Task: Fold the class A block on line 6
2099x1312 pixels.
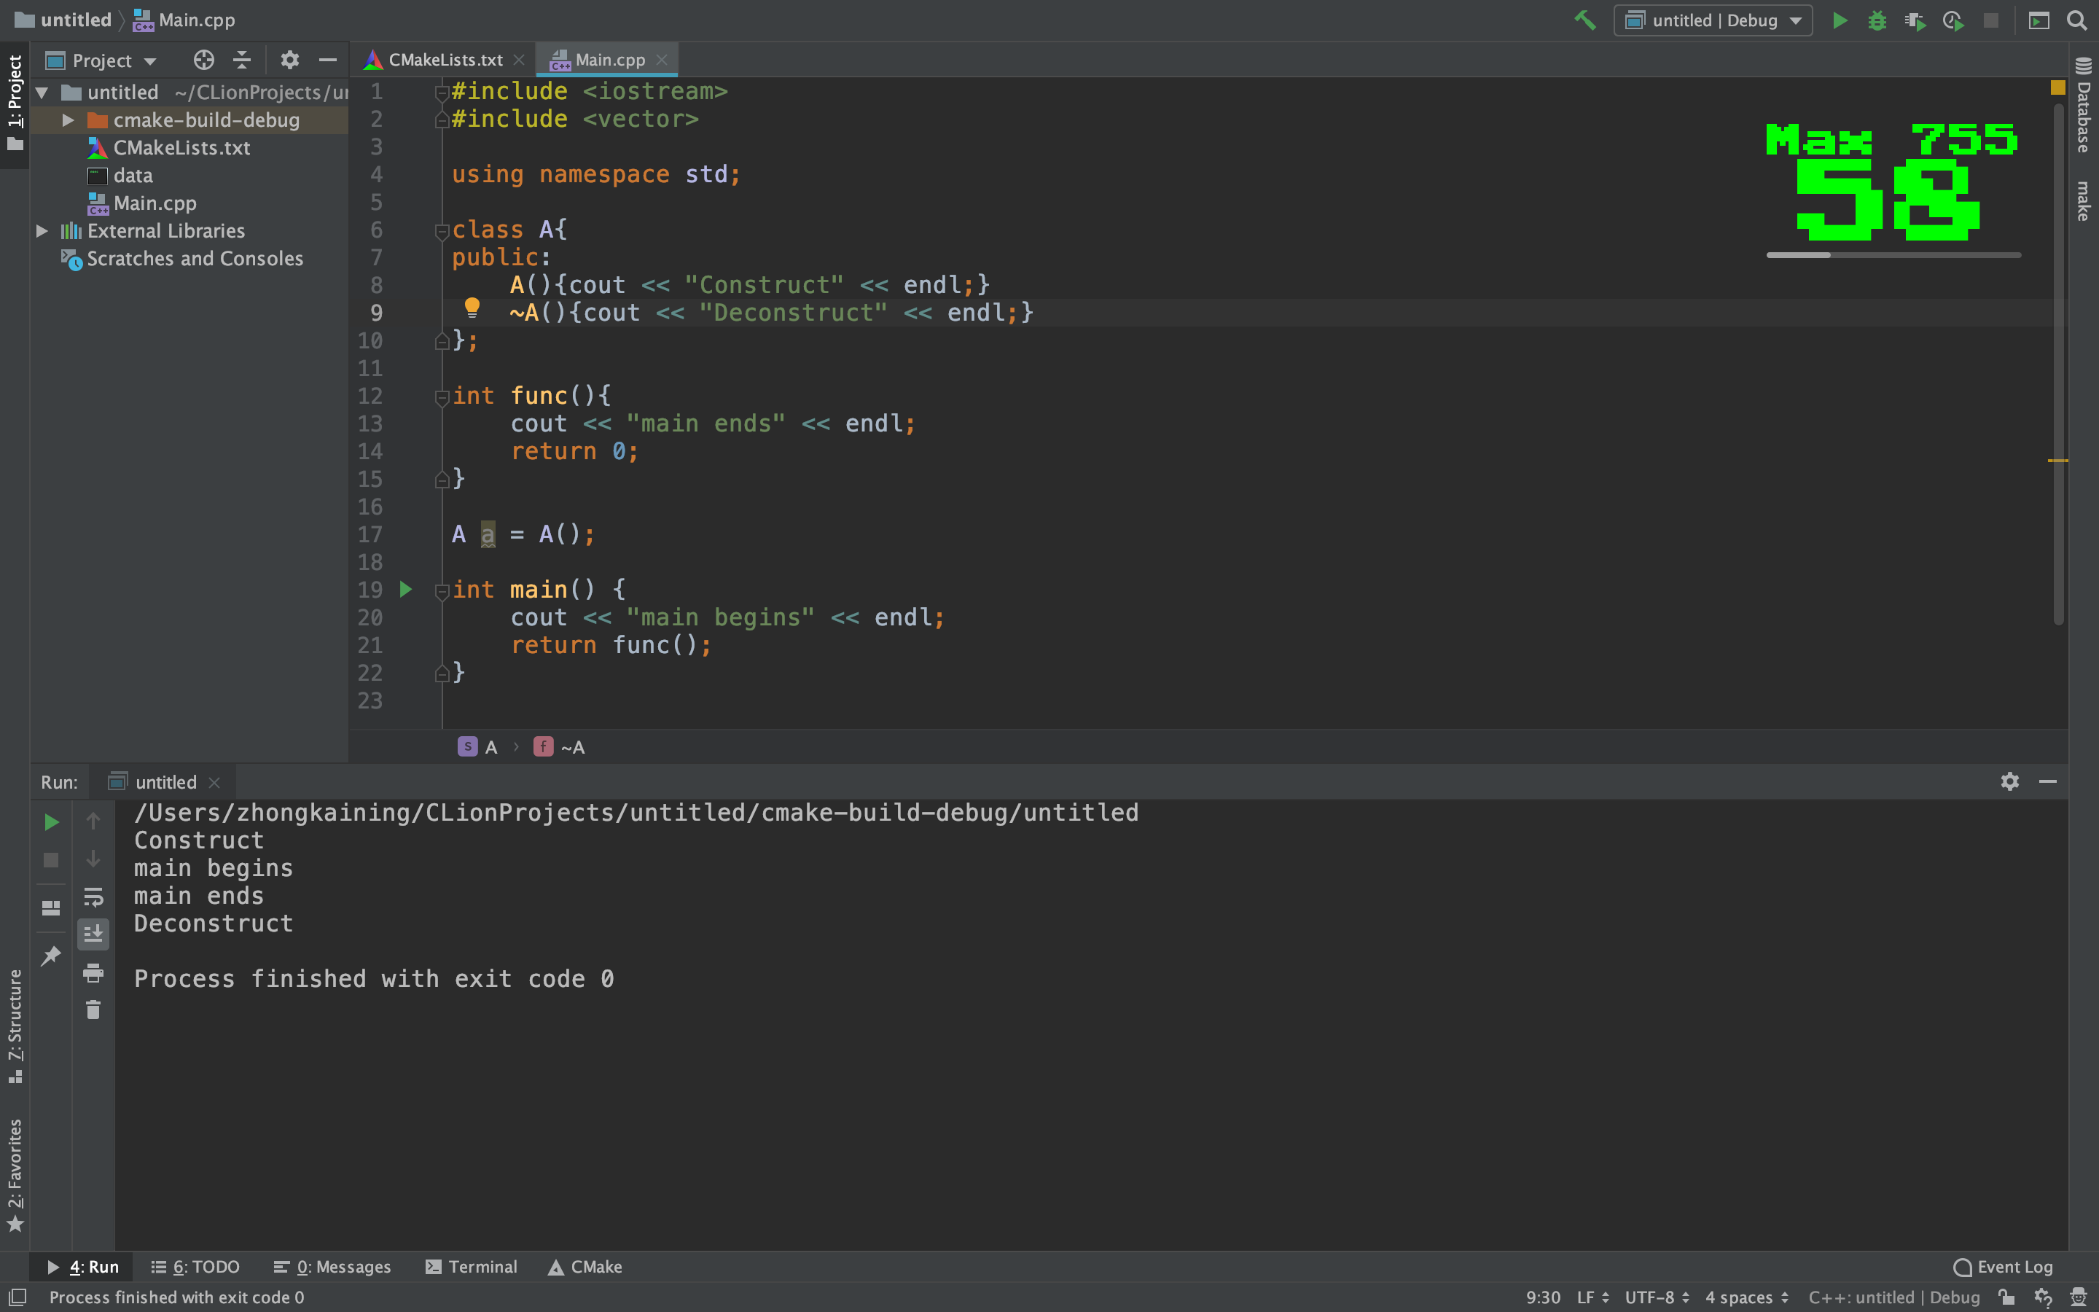Action: click(442, 231)
